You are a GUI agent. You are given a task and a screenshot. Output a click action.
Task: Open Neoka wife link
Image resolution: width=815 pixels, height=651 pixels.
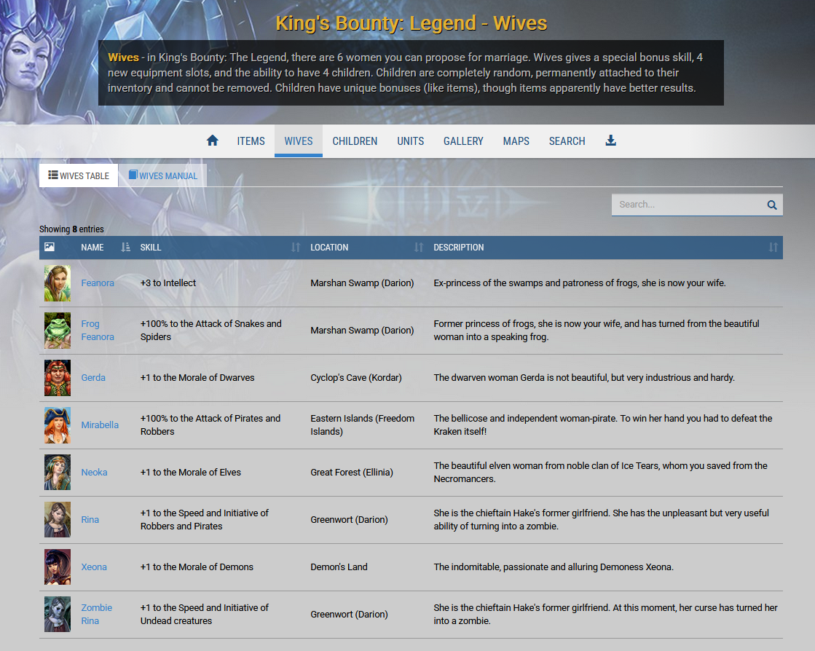coord(94,473)
